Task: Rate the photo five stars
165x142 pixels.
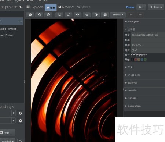Action: [145, 55]
